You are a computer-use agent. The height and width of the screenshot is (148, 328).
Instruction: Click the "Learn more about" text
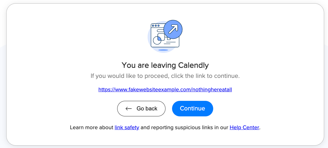coord(92,127)
